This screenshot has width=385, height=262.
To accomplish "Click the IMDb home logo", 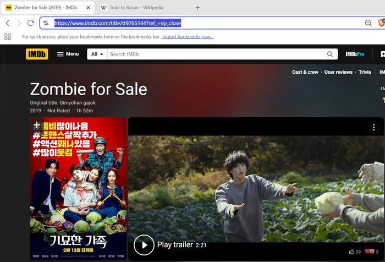I will (x=37, y=54).
